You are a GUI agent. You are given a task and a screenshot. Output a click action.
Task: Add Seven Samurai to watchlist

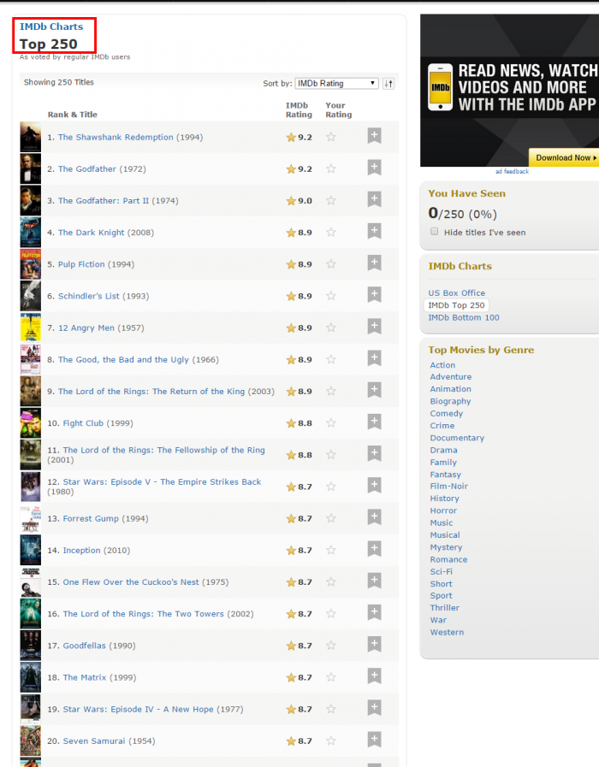pyautogui.click(x=375, y=740)
